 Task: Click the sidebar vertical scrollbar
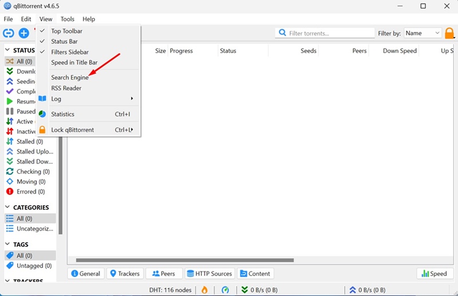[60, 185]
